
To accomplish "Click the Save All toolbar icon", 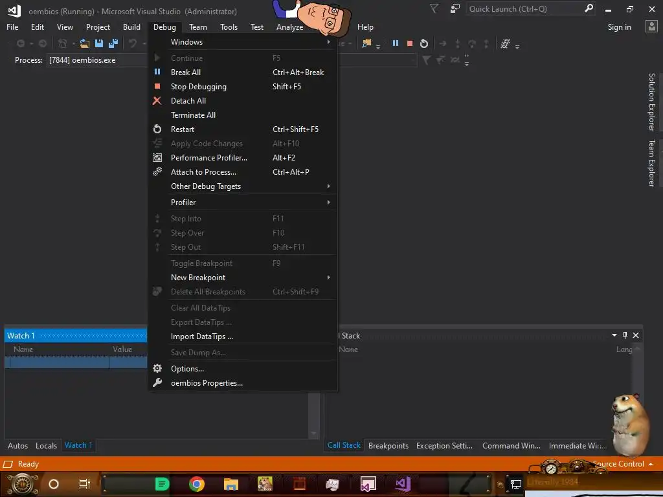I will 113,43.
